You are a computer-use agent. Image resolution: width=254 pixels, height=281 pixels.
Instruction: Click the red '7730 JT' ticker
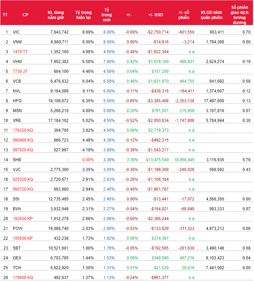pyautogui.click(x=20, y=71)
